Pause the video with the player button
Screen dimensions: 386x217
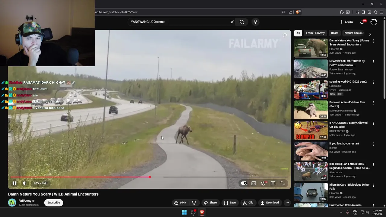click(x=14, y=183)
